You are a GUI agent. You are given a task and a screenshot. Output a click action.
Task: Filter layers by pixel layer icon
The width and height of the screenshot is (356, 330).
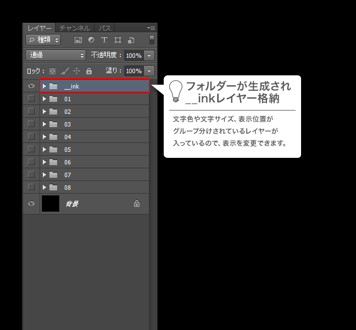click(x=78, y=40)
